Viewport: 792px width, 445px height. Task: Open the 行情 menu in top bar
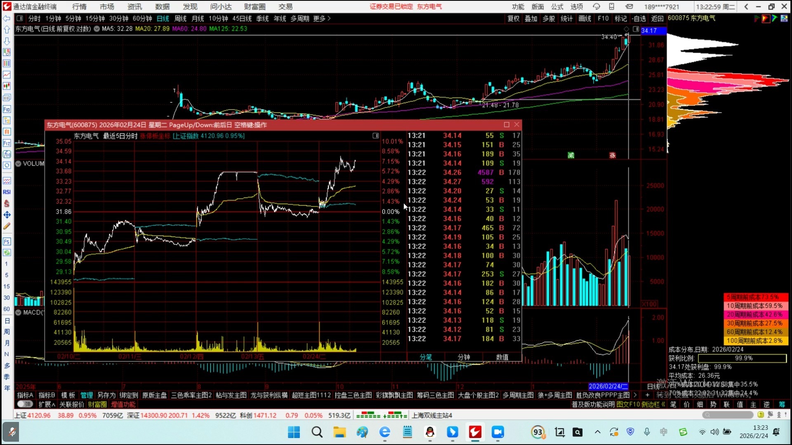pos(79,7)
